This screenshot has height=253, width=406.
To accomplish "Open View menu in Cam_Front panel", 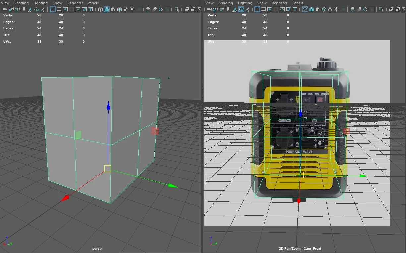I will 209,3.
